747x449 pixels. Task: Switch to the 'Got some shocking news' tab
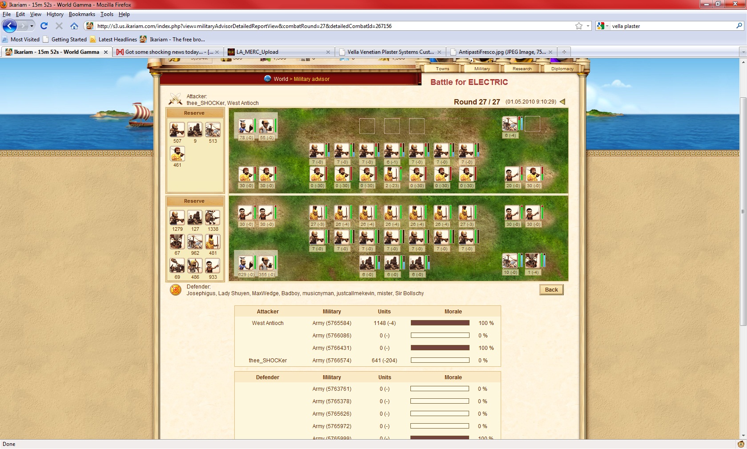[x=168, y=52]
